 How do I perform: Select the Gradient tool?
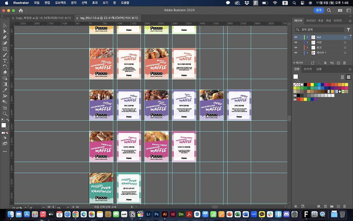(x=5, y=84)
